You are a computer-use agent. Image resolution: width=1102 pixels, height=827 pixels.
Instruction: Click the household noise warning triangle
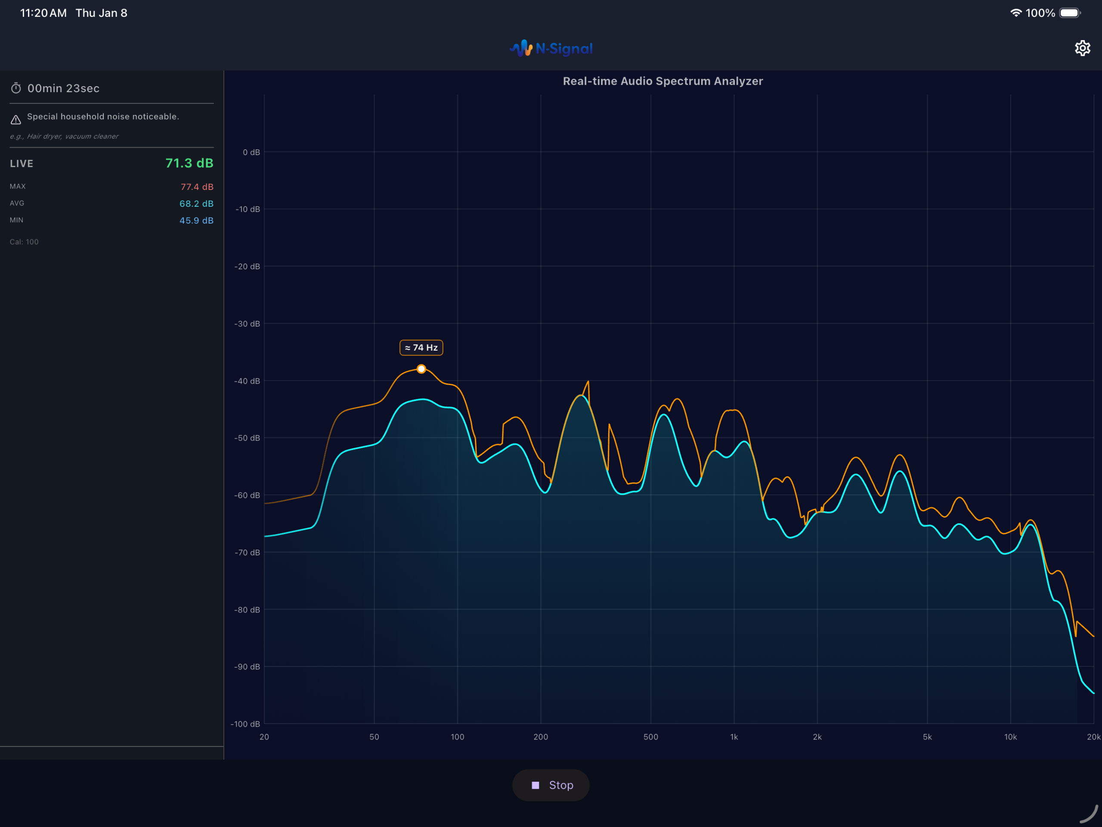point(15,119)
